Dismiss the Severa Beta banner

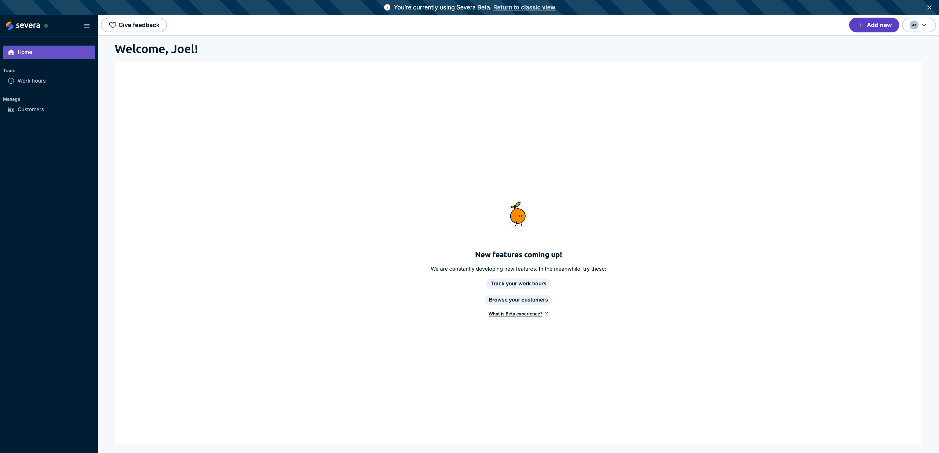(x=929, y=7)
